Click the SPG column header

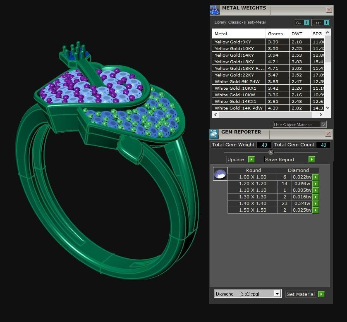pos(317,33)
